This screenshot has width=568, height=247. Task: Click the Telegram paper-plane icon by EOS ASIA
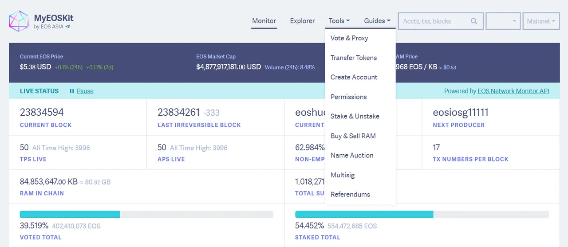(x=68, y=27)
